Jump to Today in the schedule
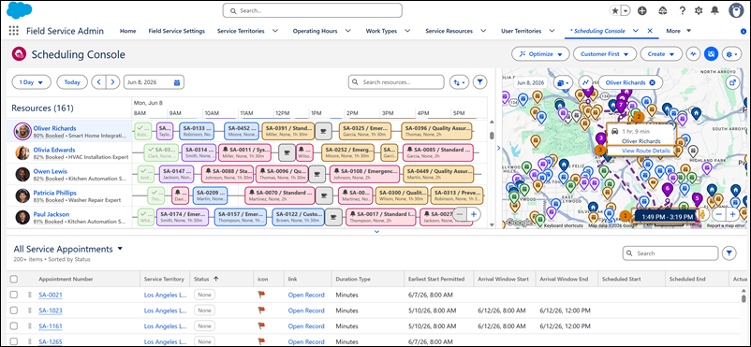The width and height of the screenshot is (751, 347). point(72,82)
